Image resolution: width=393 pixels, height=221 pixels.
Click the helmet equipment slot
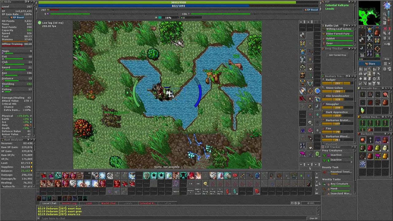(x=370, y=30)
